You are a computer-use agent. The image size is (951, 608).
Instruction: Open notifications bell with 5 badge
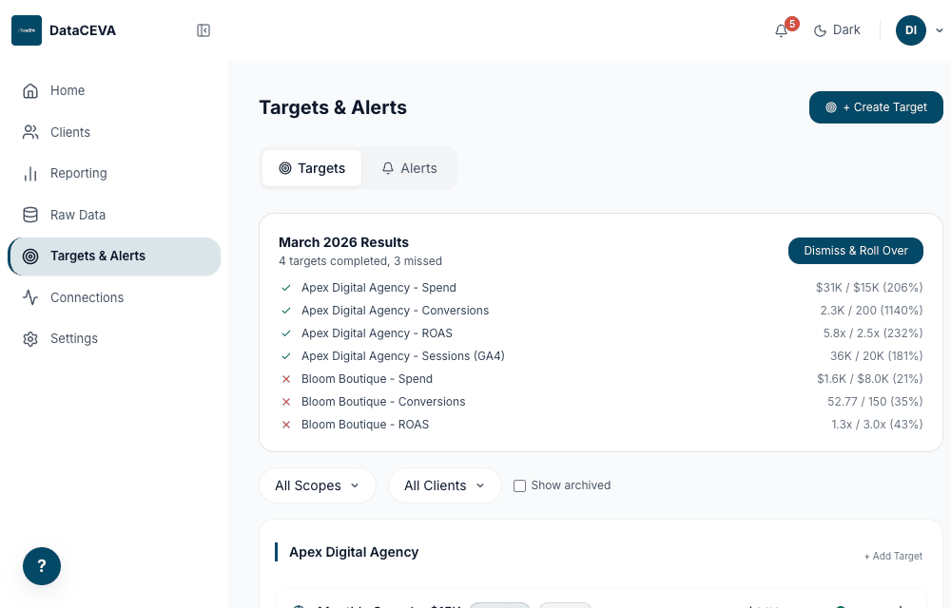(781, 30)
